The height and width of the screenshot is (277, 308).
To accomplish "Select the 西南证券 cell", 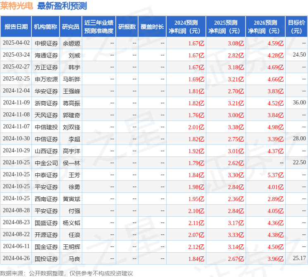I will click(x=46, y=199).
